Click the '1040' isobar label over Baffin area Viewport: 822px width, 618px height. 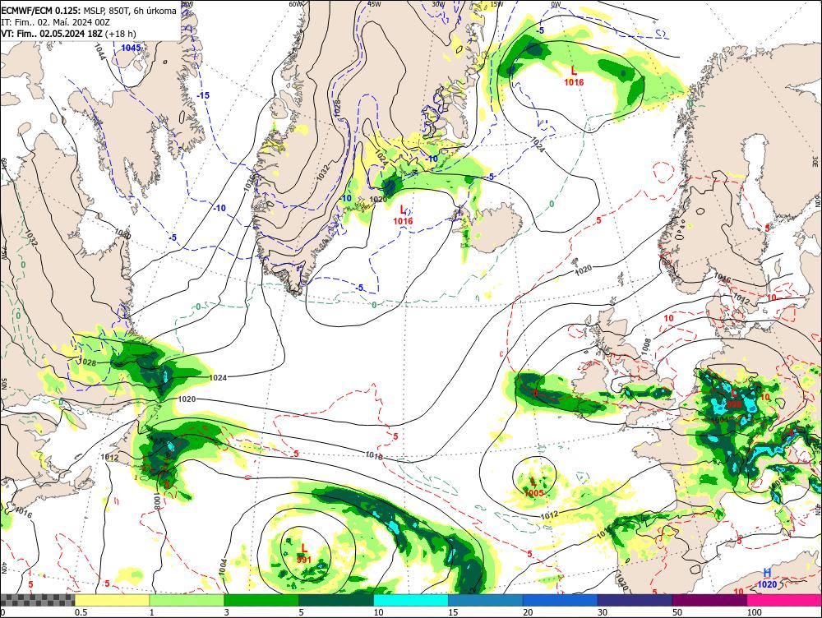click(x=122, y=233)
